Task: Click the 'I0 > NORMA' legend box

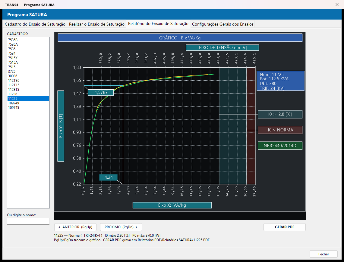Action: (x=280, y=130)
